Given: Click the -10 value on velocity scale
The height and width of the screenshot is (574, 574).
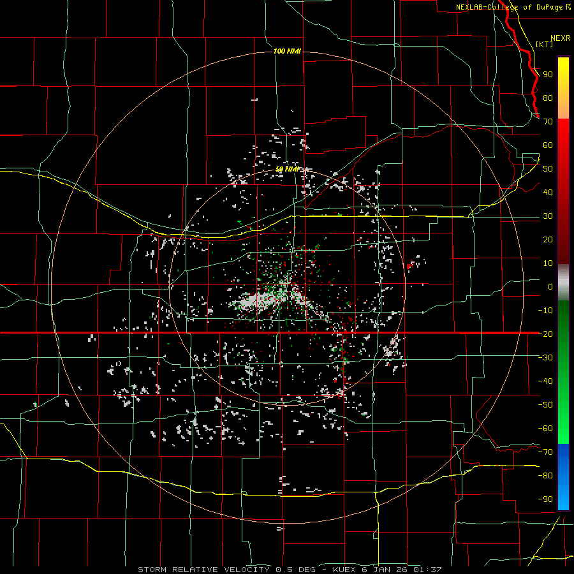Looking at the screenshot, I should (545, 311).
